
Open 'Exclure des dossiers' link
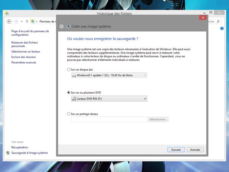point(24,57)
